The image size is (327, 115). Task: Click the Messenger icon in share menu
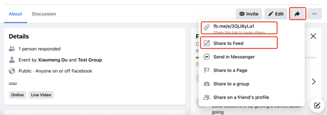coord(207,57)
